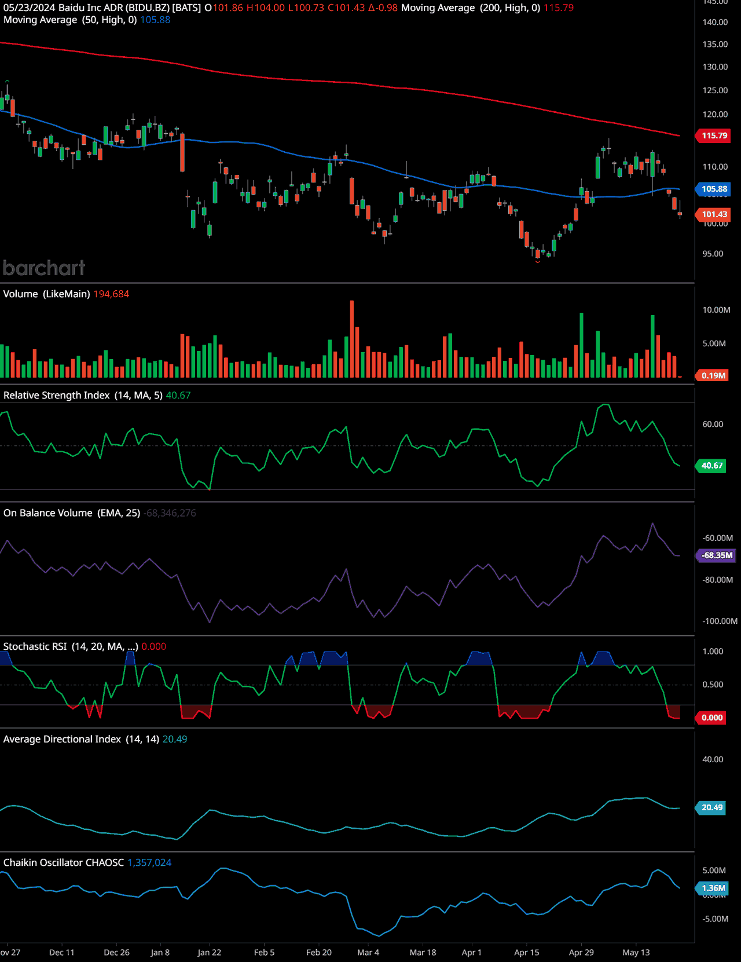Click the Volume (LikeMain) pane label
Screen dimensions: 741x962
[x=46, y=294]
